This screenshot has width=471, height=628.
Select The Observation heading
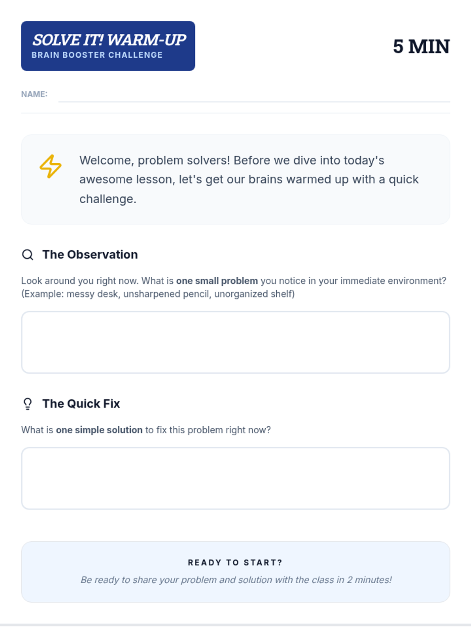pyautogui.click(x=90, y=255)
